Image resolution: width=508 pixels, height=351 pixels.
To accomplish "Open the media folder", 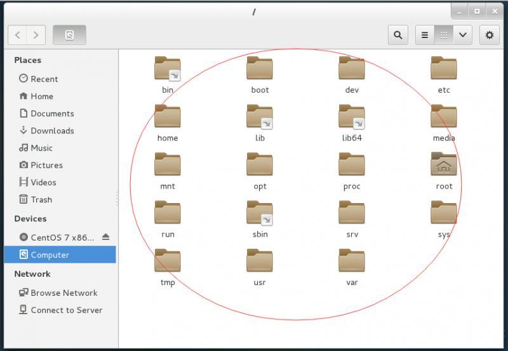I will coord(443,116).
